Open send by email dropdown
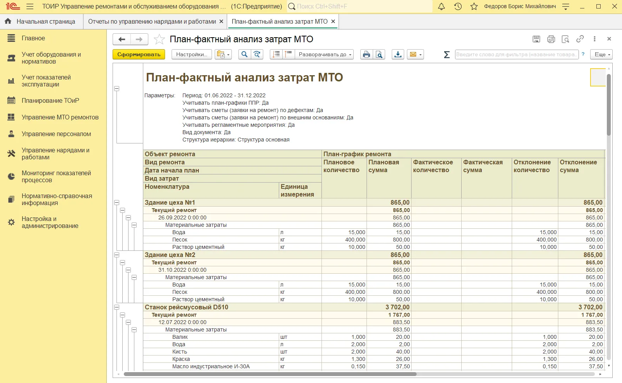Screen dimensions: 622x383 [415, 54]
